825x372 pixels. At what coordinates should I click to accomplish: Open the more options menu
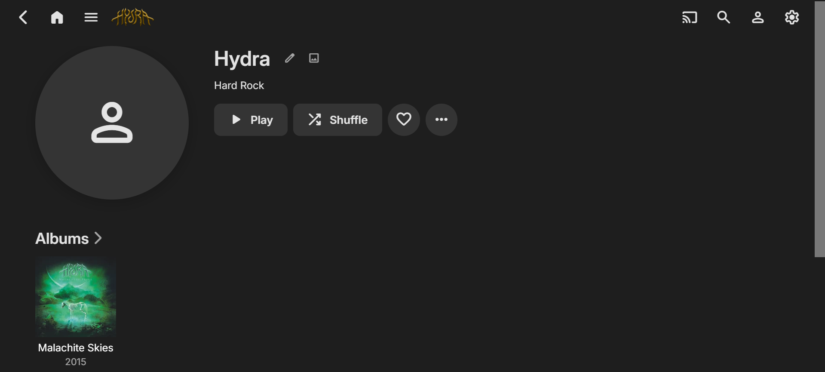tap(441, 120)
